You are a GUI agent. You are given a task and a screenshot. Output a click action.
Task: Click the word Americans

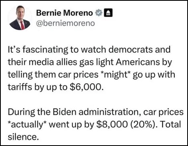(x=138, y=62)
